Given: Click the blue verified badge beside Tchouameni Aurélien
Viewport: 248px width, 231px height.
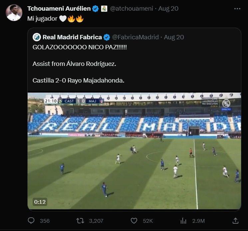Looking at the screenshot, I should tap(96, 9).
